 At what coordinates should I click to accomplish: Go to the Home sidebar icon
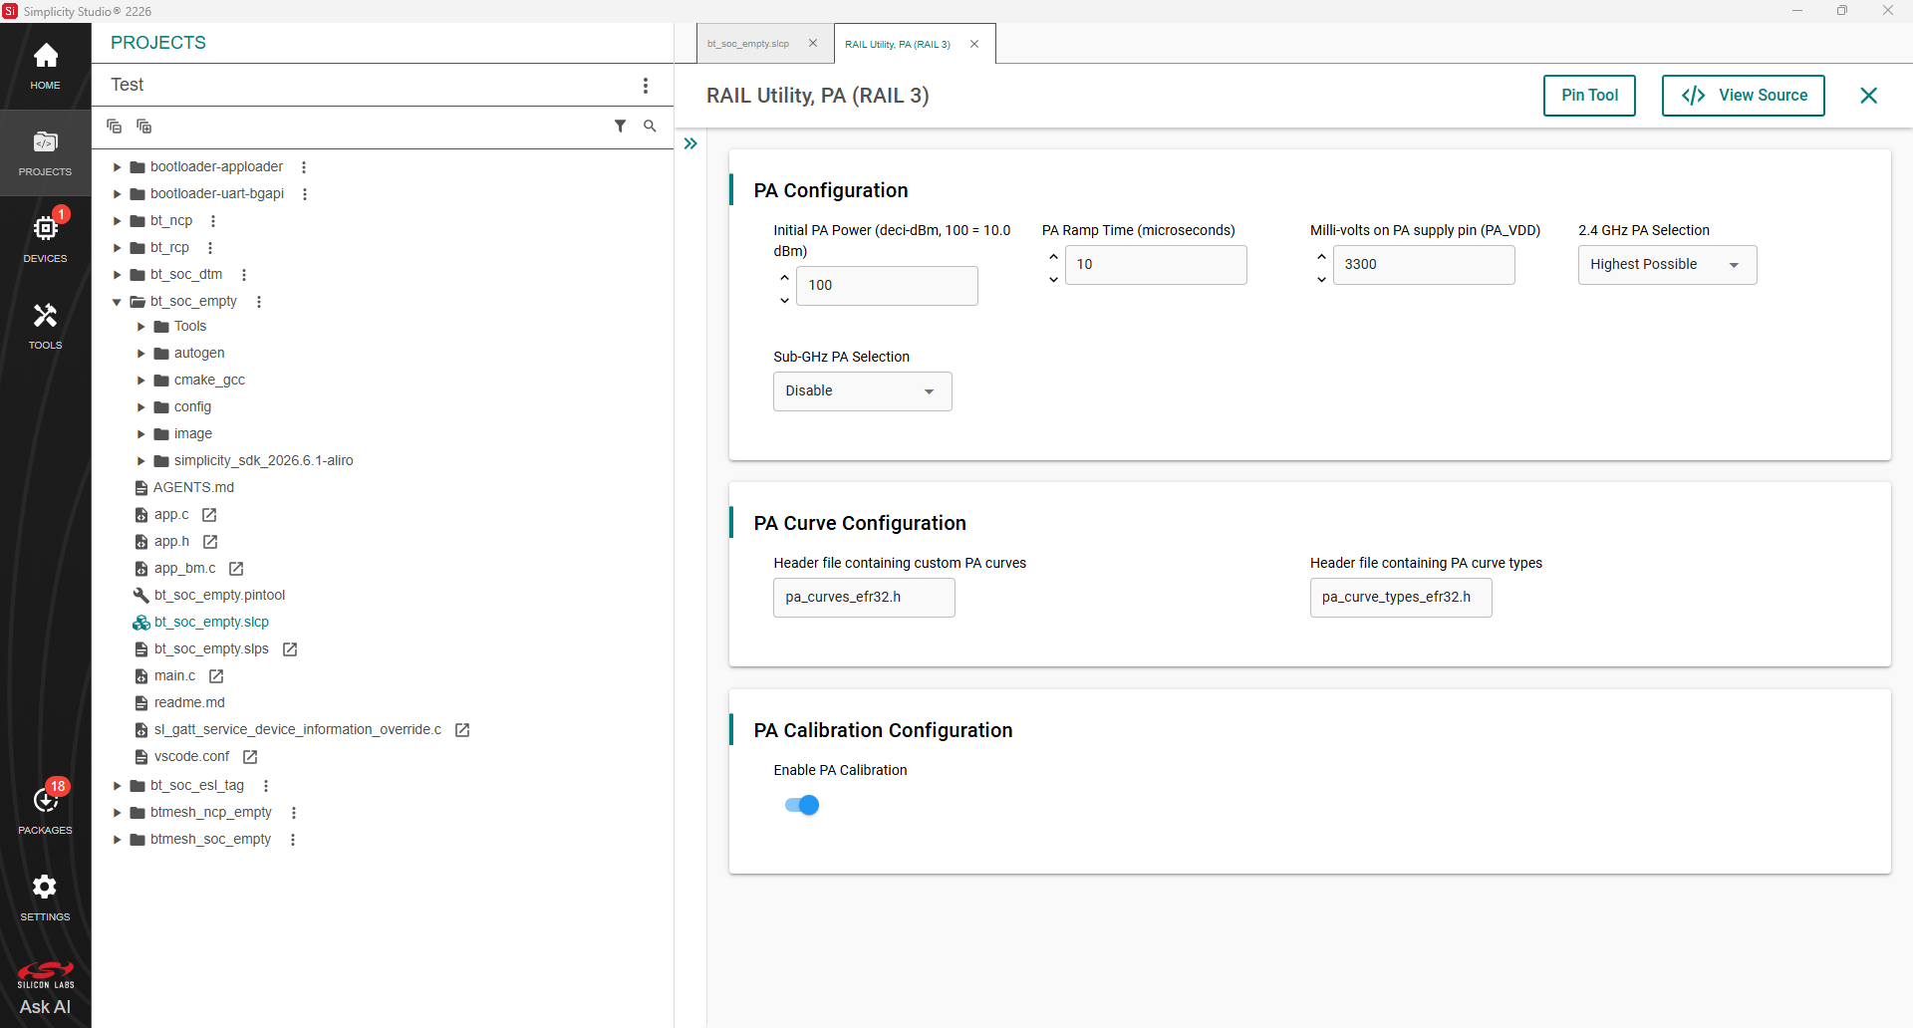tap(45, 66)
